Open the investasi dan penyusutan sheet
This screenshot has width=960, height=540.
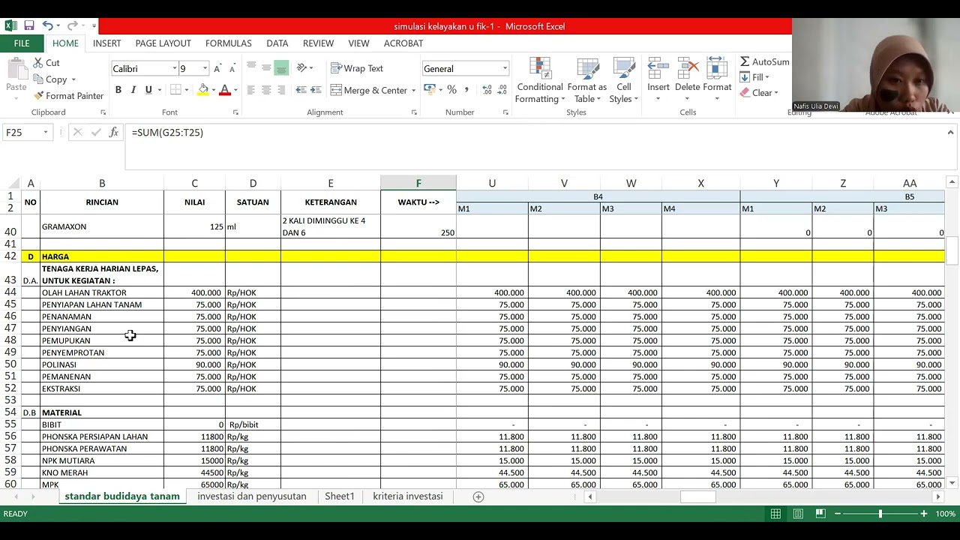coord(252,496)
